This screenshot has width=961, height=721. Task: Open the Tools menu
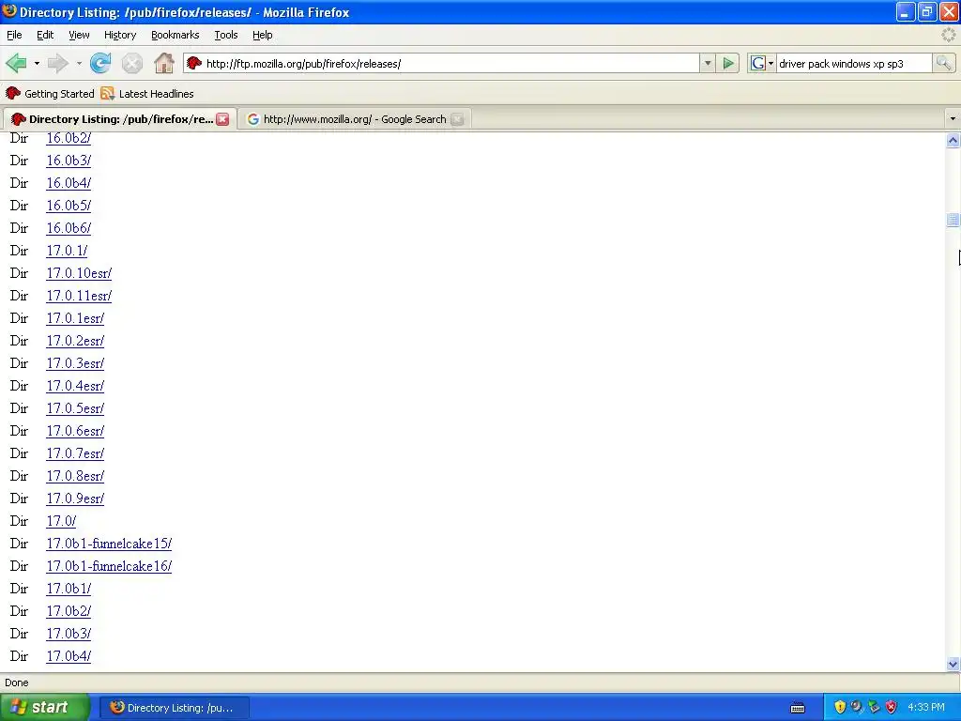pos(225,35)
